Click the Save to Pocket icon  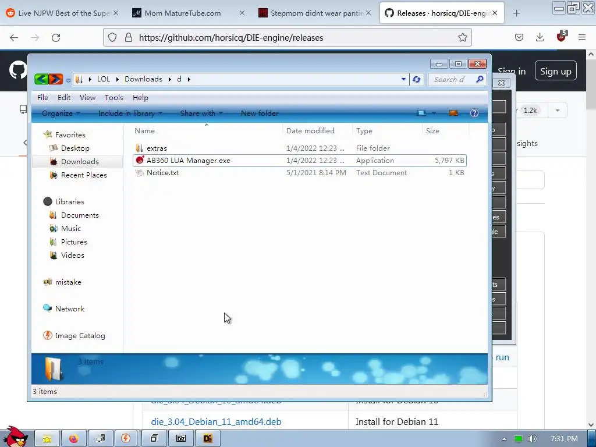click(x=519, y=37)
